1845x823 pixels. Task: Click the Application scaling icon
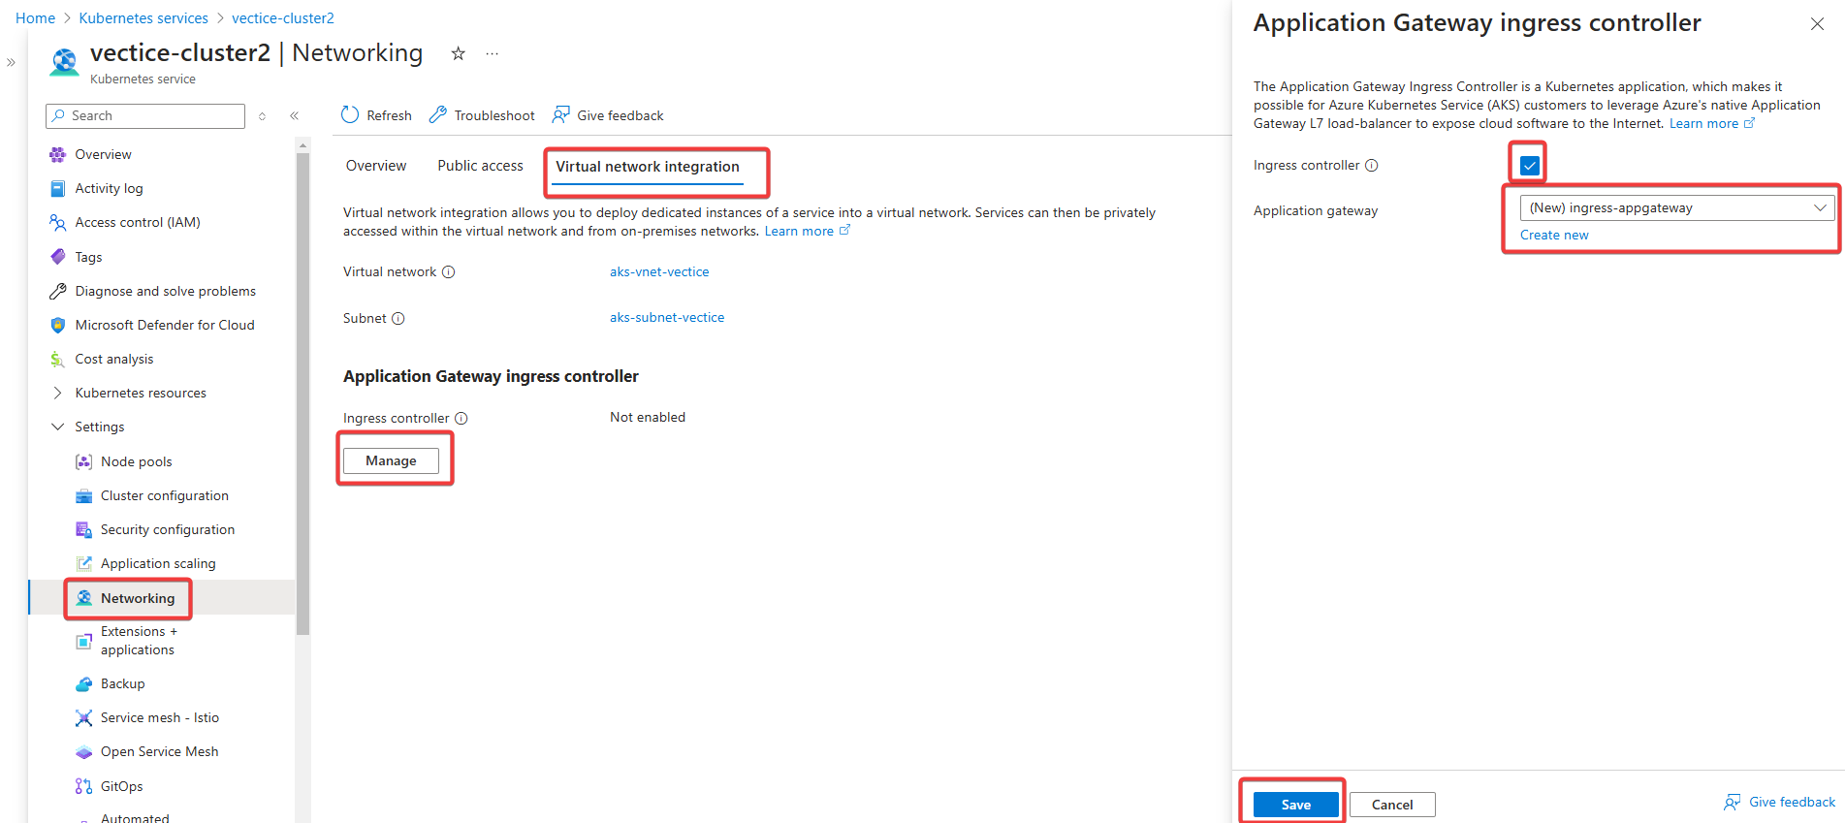tap(84, 563)
